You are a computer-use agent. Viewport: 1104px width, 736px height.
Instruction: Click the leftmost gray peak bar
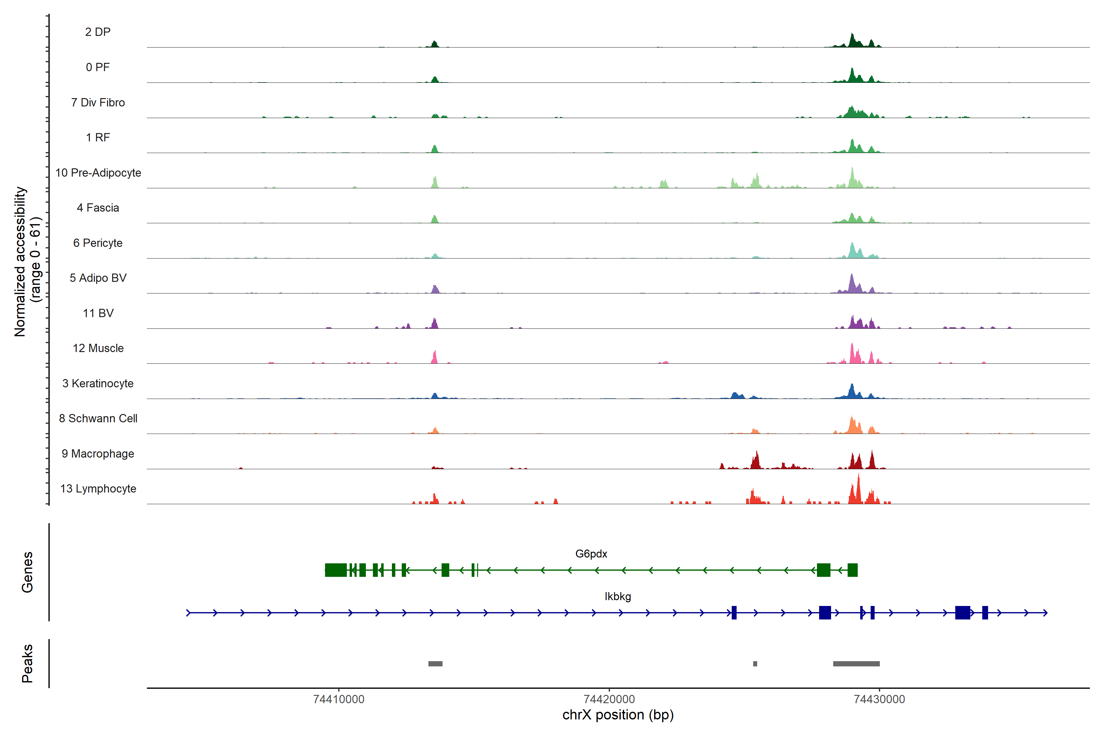coord(435,664)
